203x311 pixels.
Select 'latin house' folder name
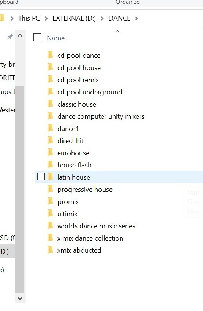(74, 177)
